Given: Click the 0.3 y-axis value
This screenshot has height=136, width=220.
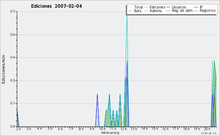Looking at the screenshot, I should pyautogui.click(x=12, y=80).
